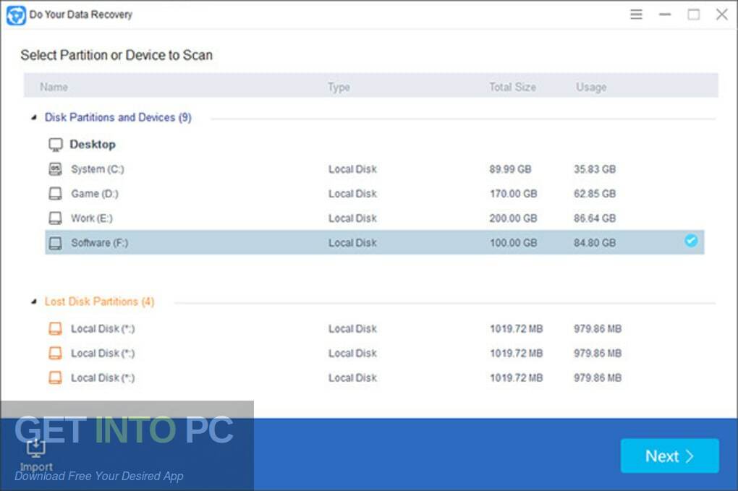Click the 86.64 GB usage value
This screenshot has width=738, height=491.
[x=595, y=218]
